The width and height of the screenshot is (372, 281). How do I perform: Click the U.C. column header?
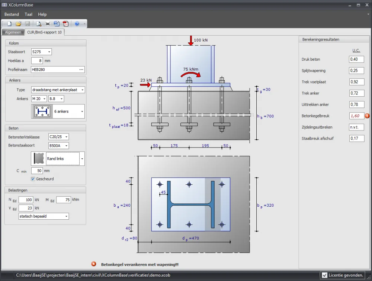[x=356, y=50]
